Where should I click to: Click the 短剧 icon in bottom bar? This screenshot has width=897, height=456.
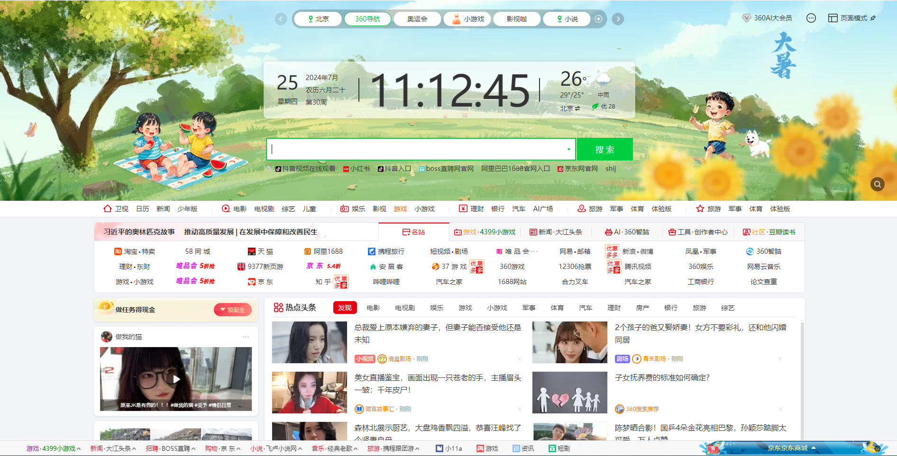(552, 448)
